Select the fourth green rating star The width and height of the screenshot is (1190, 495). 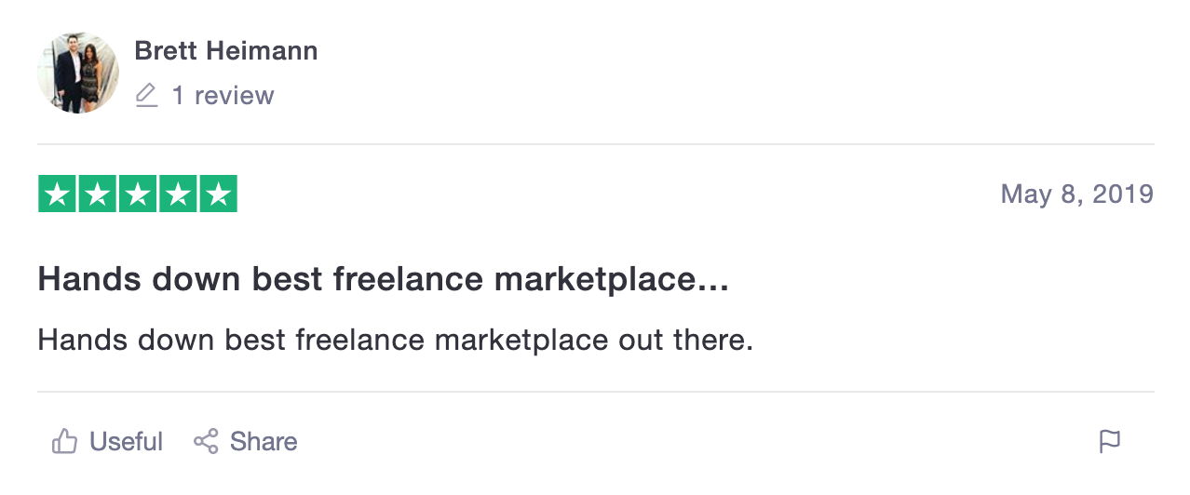178,194
